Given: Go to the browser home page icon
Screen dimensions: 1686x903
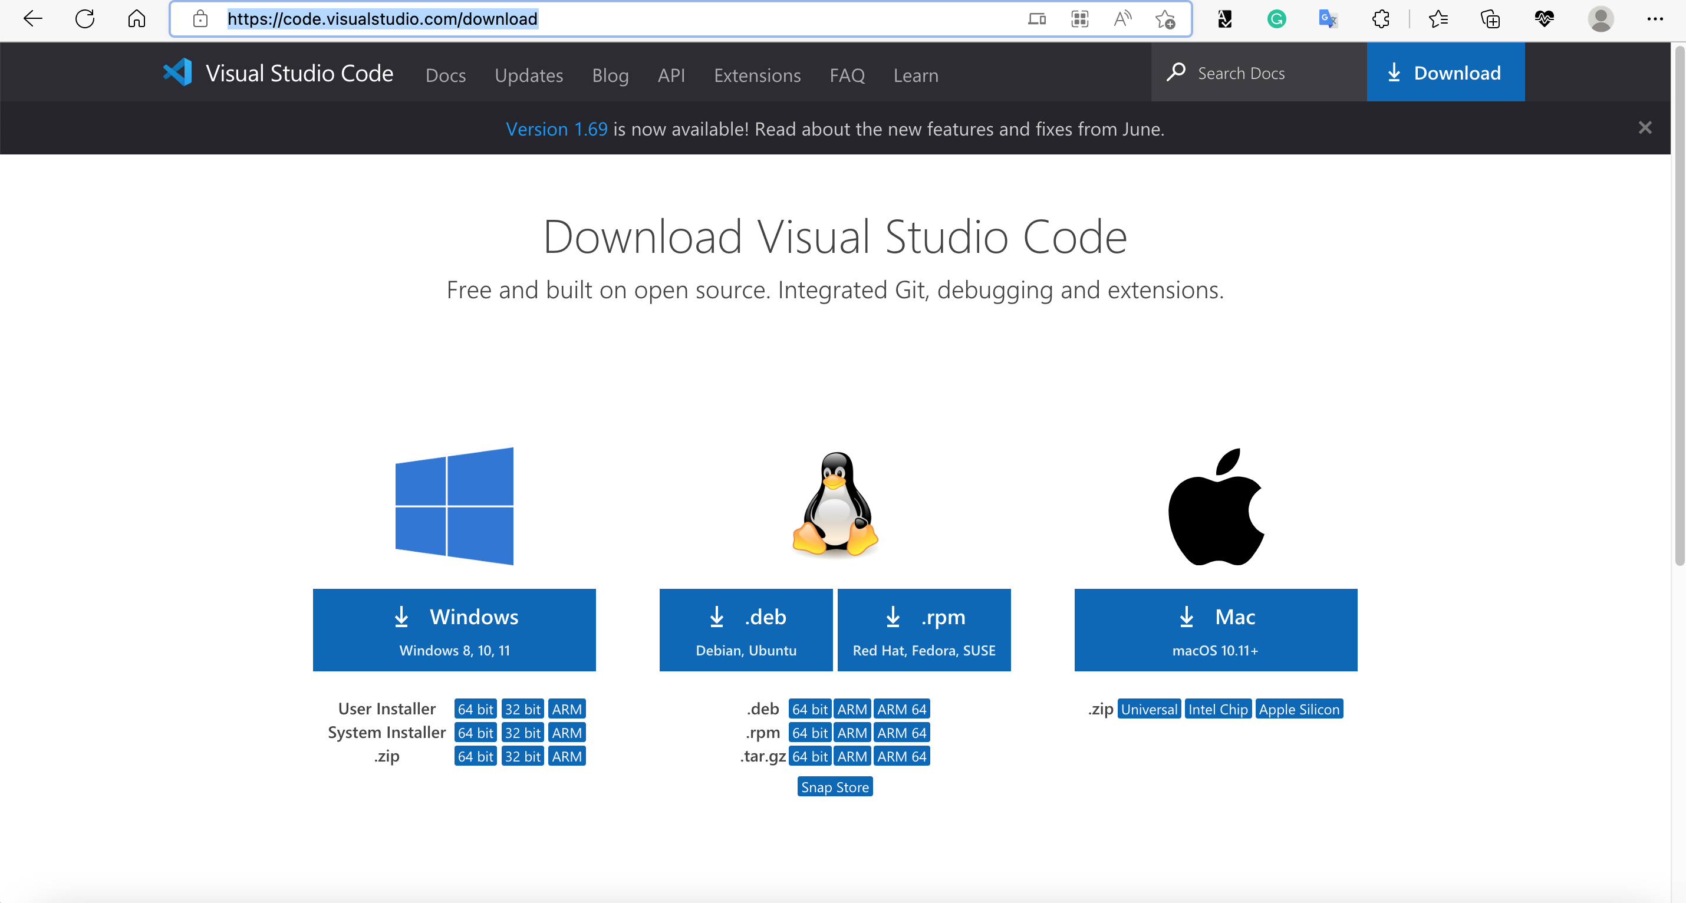Looking at the screenshot, I should tap(136, 19).
